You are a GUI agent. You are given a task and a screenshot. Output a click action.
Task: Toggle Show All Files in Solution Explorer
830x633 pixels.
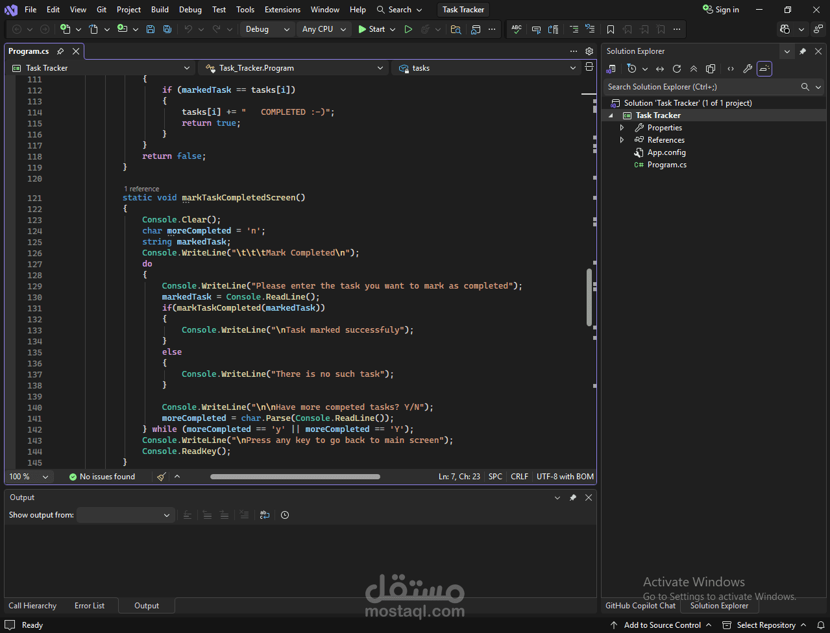[x=711, y=69]
